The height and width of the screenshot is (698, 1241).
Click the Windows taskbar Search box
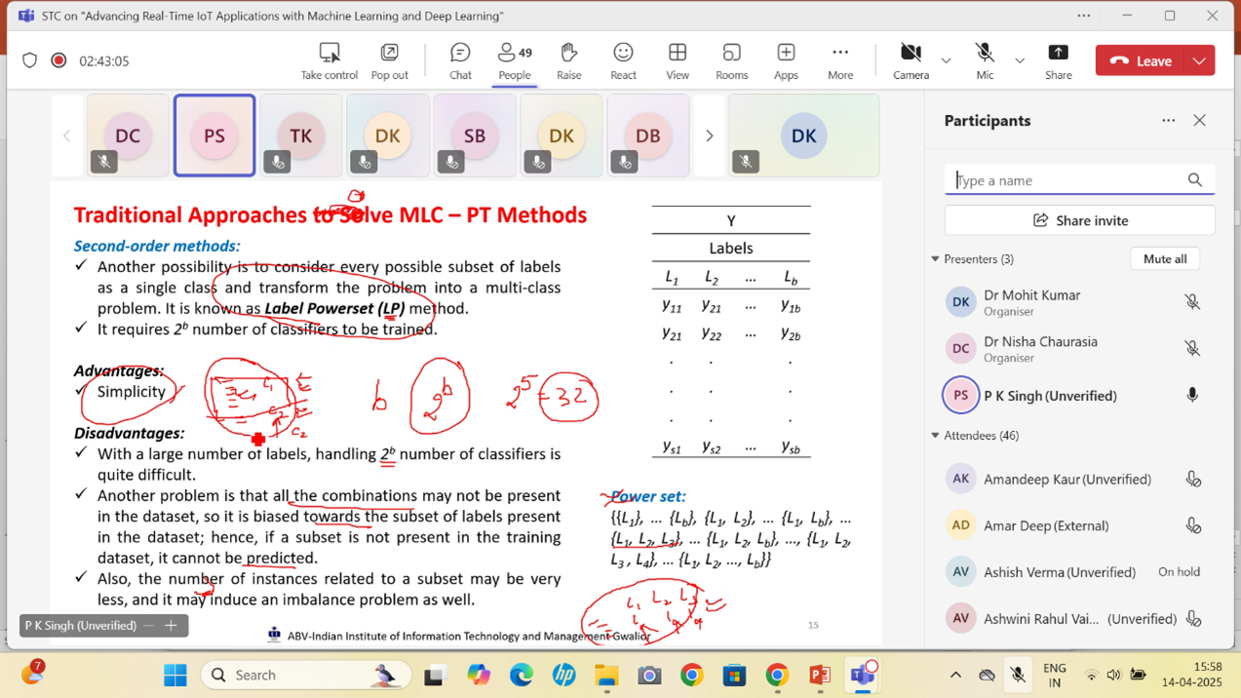click(305, 675)
